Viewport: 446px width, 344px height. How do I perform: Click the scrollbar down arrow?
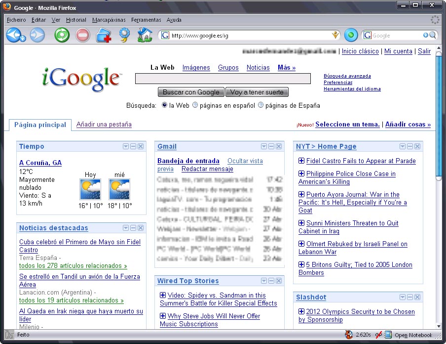(x=439, y=326)
